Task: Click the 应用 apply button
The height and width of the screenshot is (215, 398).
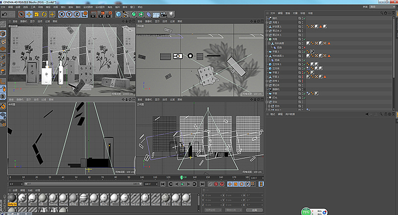Action: pyautogui.click(x=254, y=211)
